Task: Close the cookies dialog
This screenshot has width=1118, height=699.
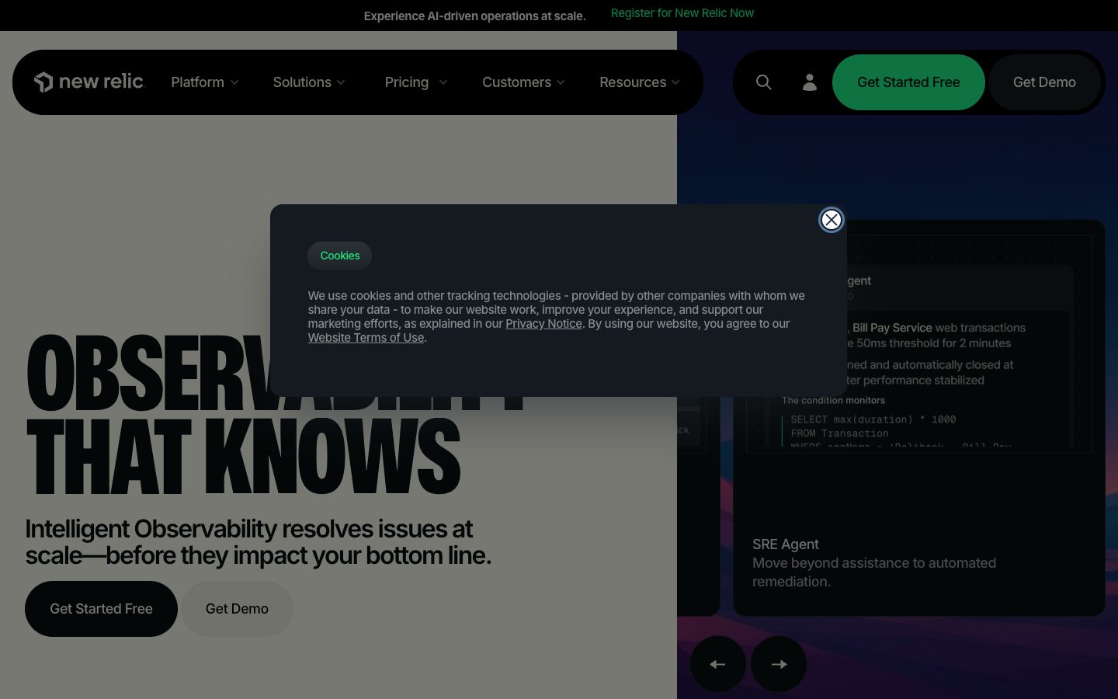Action: tap(831, 220)
